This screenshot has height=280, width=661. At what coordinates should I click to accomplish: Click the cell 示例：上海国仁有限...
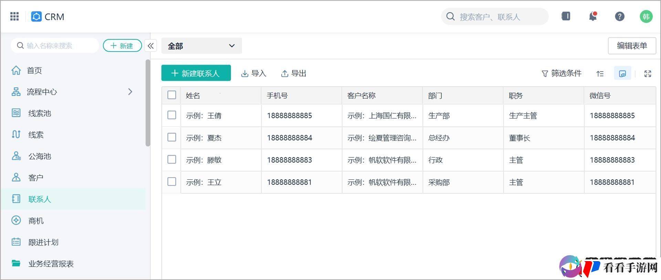click(382, 116)
